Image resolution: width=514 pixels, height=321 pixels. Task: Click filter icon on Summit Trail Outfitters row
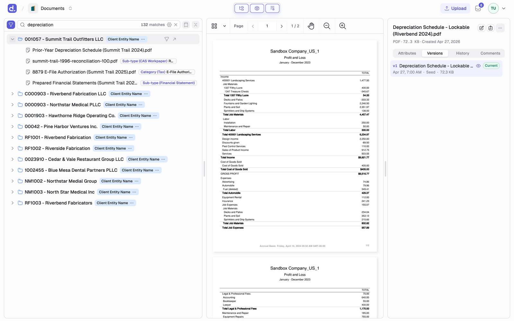click(x=167, y=39)
